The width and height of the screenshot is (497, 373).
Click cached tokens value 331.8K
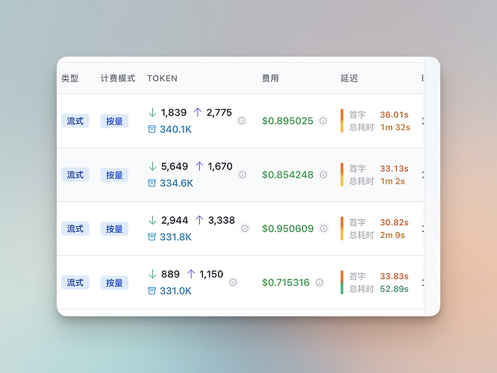(175, 237)
